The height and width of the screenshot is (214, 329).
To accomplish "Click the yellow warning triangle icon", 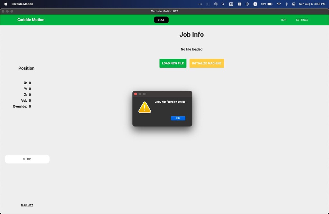I will point(145,107).
